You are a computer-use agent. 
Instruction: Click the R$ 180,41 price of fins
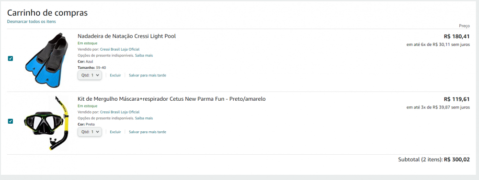[x=456, y=37]
